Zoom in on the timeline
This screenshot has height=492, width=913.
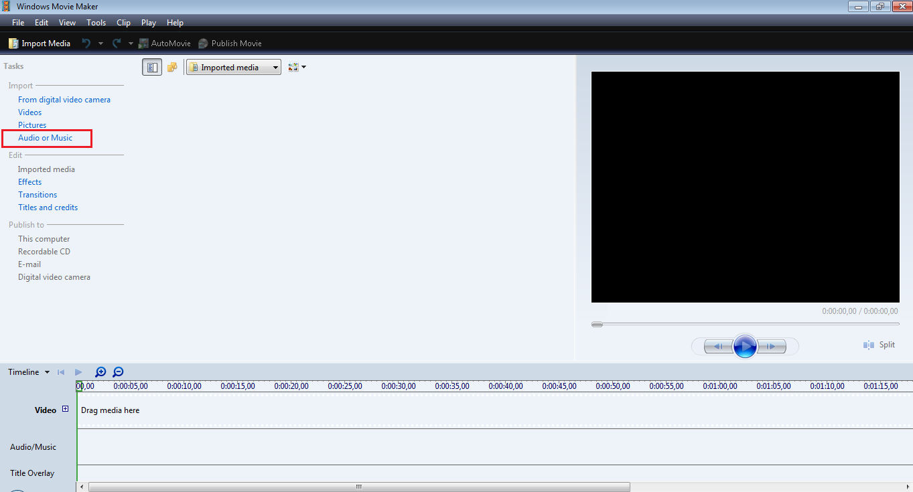(100, 372)
